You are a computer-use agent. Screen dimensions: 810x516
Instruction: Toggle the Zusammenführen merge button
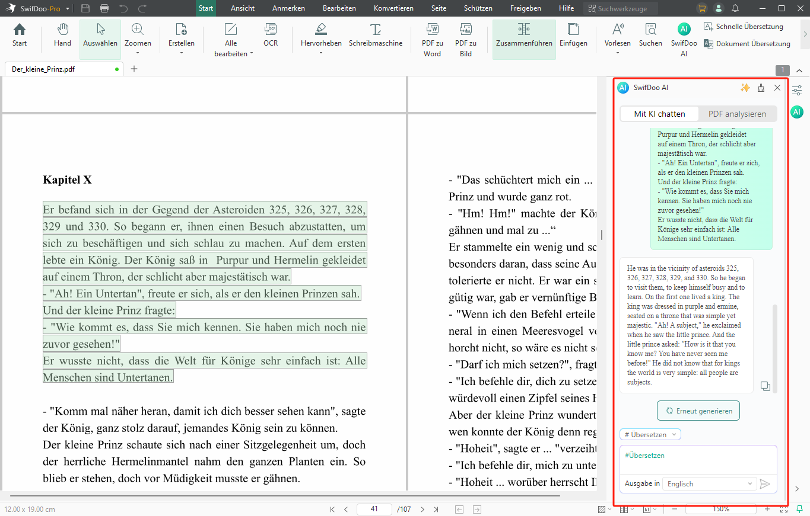[524, 36]
